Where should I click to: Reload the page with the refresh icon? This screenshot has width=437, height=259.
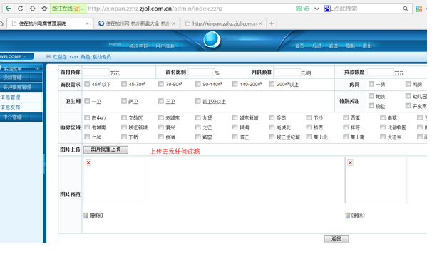coord(21,9)
